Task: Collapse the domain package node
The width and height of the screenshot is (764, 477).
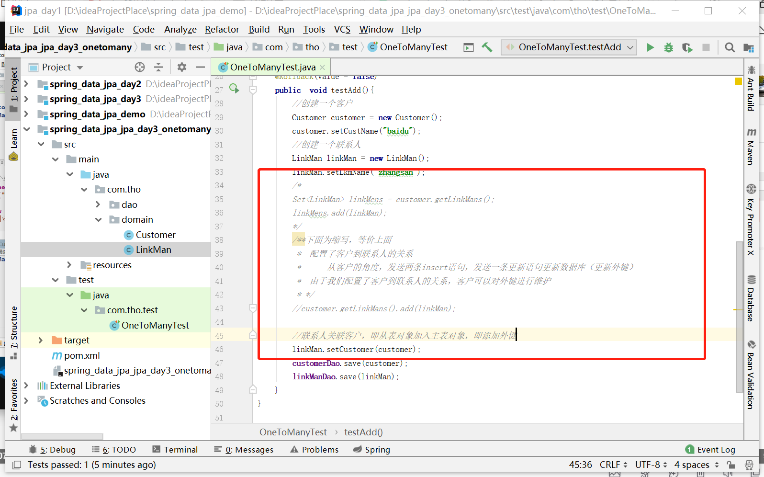Action: coord(99,220)
